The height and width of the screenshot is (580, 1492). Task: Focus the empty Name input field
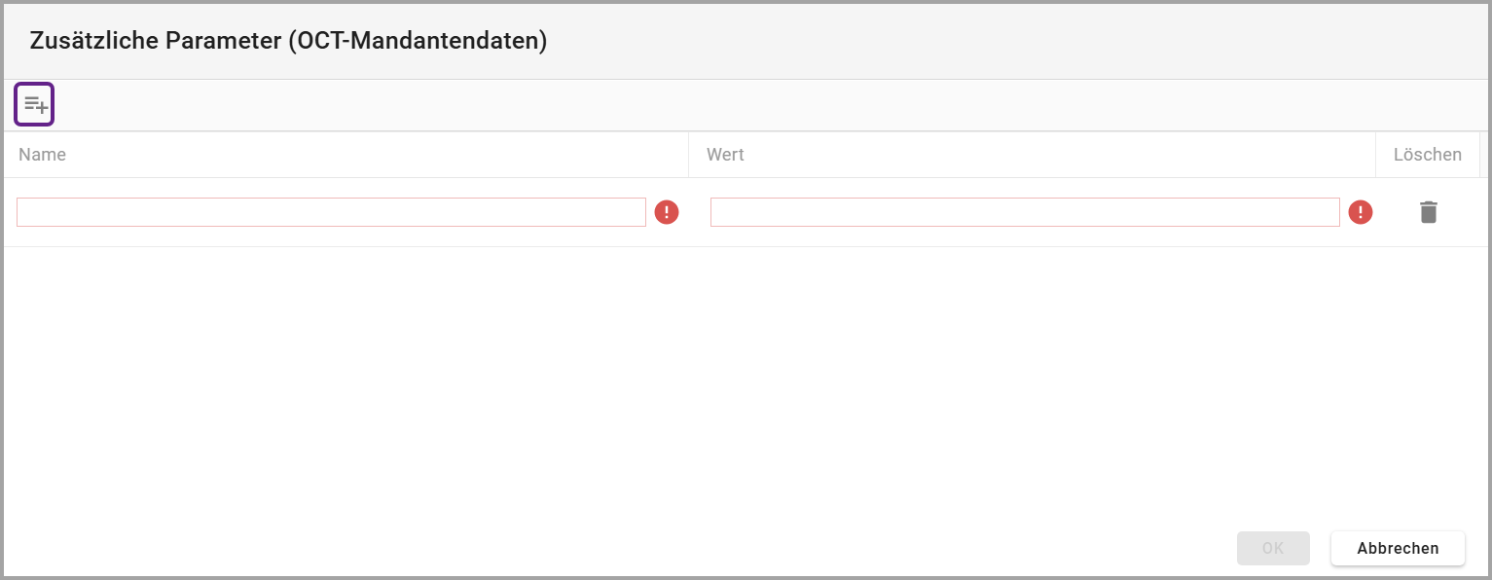click(x=331, y=212)
